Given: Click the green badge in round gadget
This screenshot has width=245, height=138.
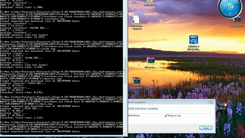Looking at the screenshot, I should coord(230,7).
